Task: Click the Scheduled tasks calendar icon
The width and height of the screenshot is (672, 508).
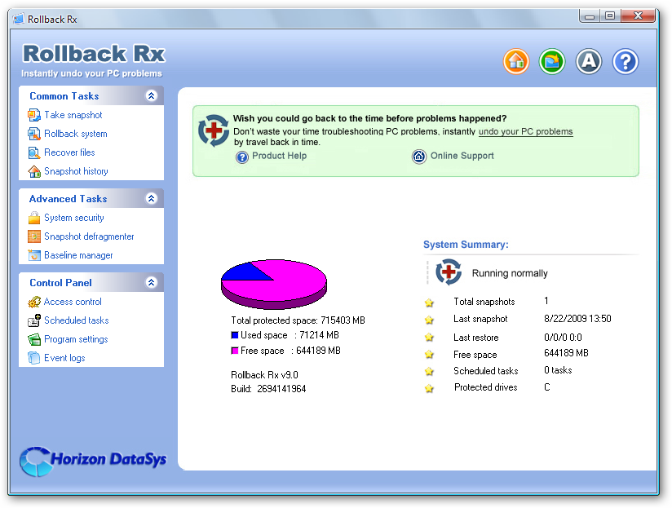Action: coord(34,320)
